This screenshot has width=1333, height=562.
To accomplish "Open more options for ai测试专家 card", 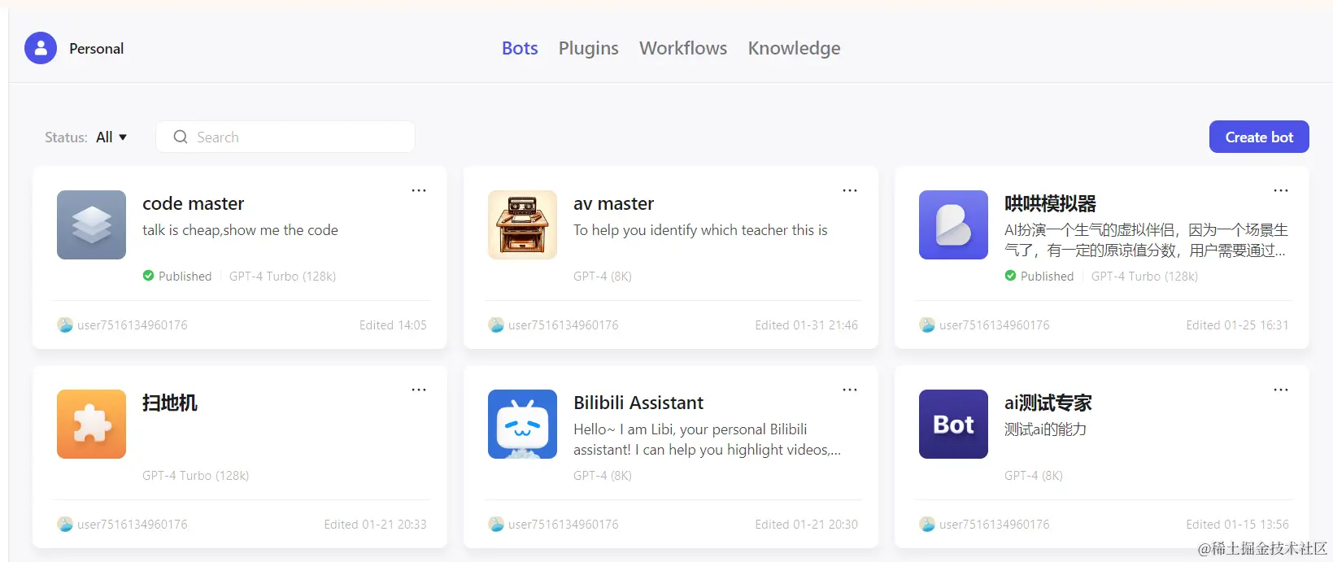I will 1281,390.
